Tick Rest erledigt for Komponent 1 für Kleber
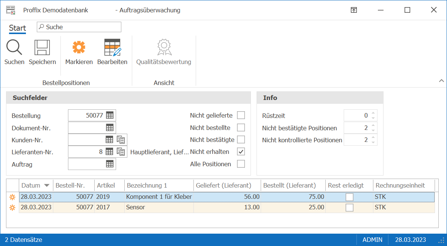The image size is (447, 246). [x=349, y=197]
